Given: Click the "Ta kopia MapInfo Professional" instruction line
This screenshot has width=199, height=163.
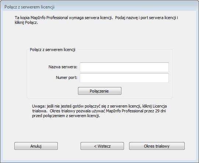Looking at the screenshot, I should (x=41, y=18).
